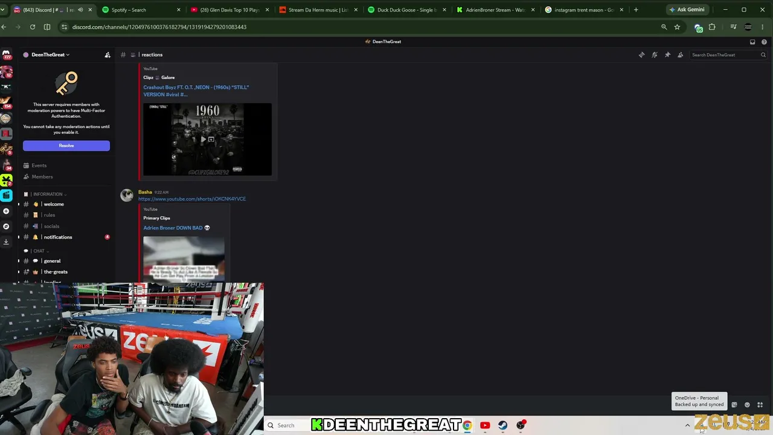
Task: Open Steam from the taskbar
Action: 502,425
